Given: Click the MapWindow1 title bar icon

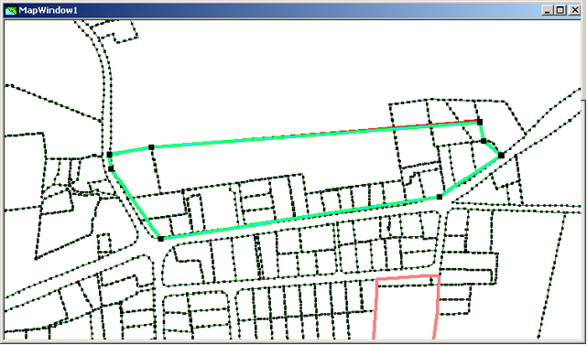Looking at the screenshot, I should (x=11, y=10).
